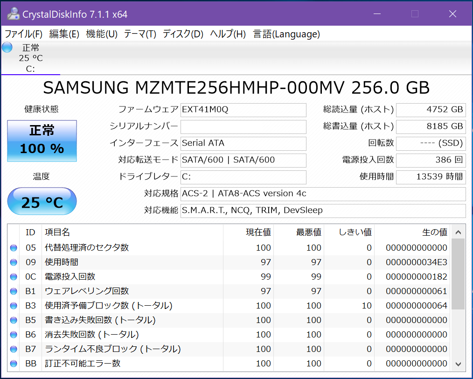473x379 pixels.
Task: Open the ヘルプ(H) menu
Action: pos(228,34)
